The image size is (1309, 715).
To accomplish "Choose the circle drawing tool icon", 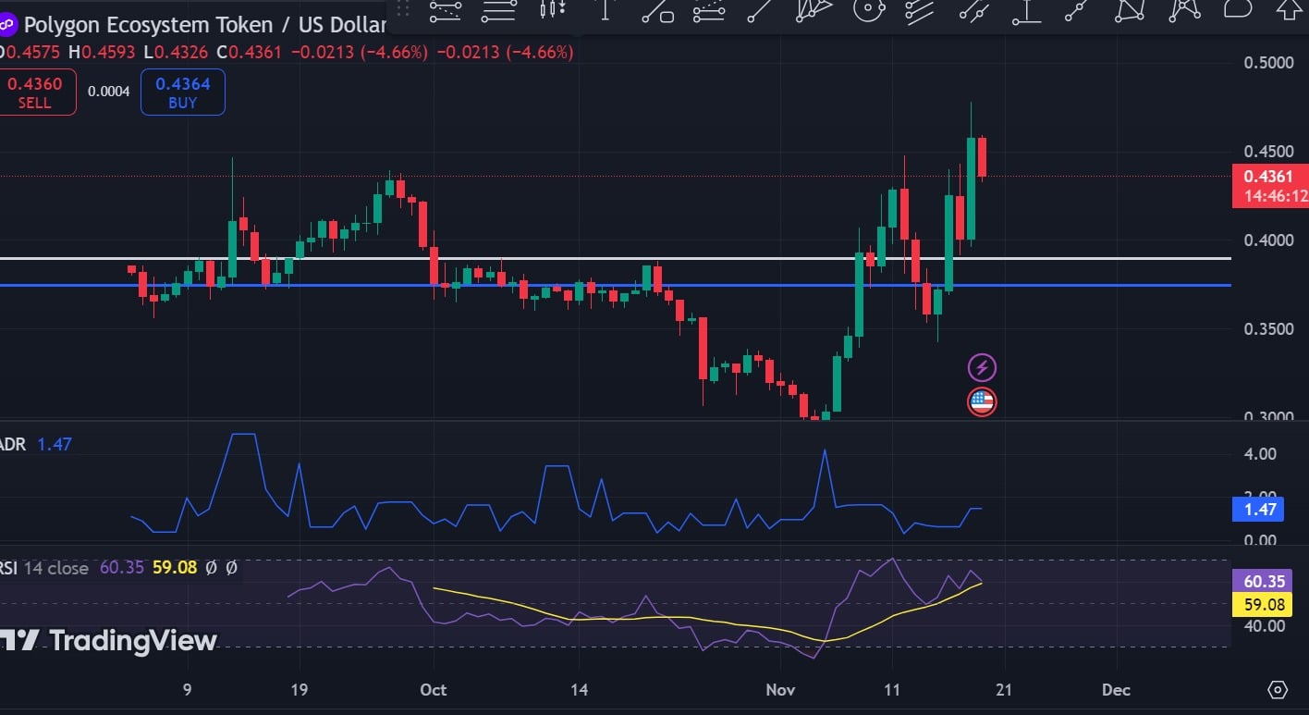I will pos(868,10).
